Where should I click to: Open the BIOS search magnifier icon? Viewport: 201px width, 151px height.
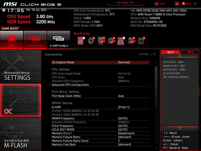177,4
